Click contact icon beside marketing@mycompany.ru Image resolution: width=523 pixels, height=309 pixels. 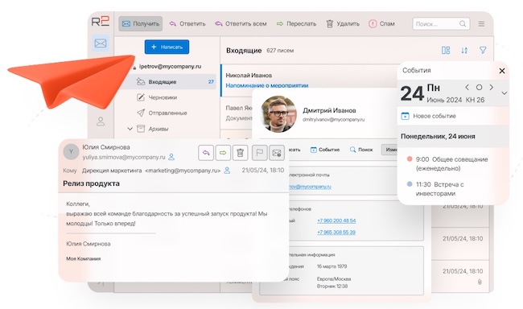[227, 171]
